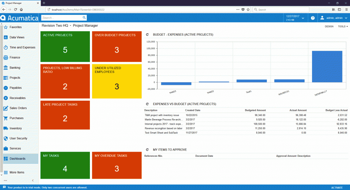
Task: Click the Activate link in status bar
Action: click(x=337, y=188)
